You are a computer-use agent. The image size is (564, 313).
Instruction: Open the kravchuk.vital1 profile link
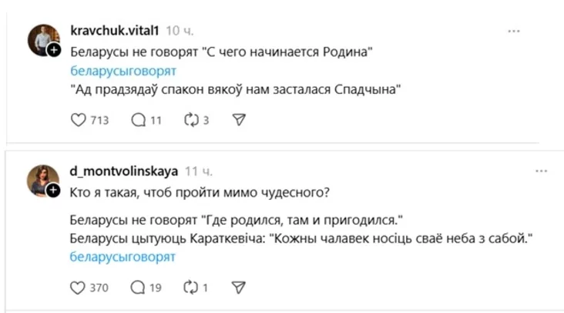[114, 31]
